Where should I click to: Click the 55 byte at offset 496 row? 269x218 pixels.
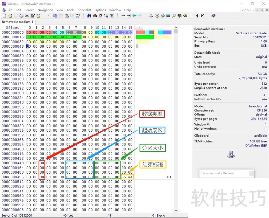click(x=124, y=177)
